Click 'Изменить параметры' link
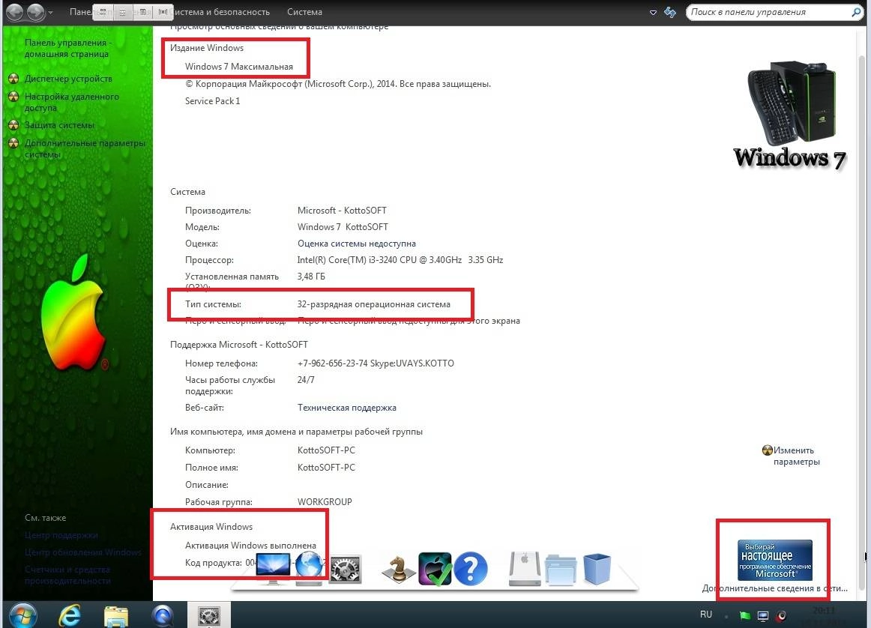 point(797,456)
